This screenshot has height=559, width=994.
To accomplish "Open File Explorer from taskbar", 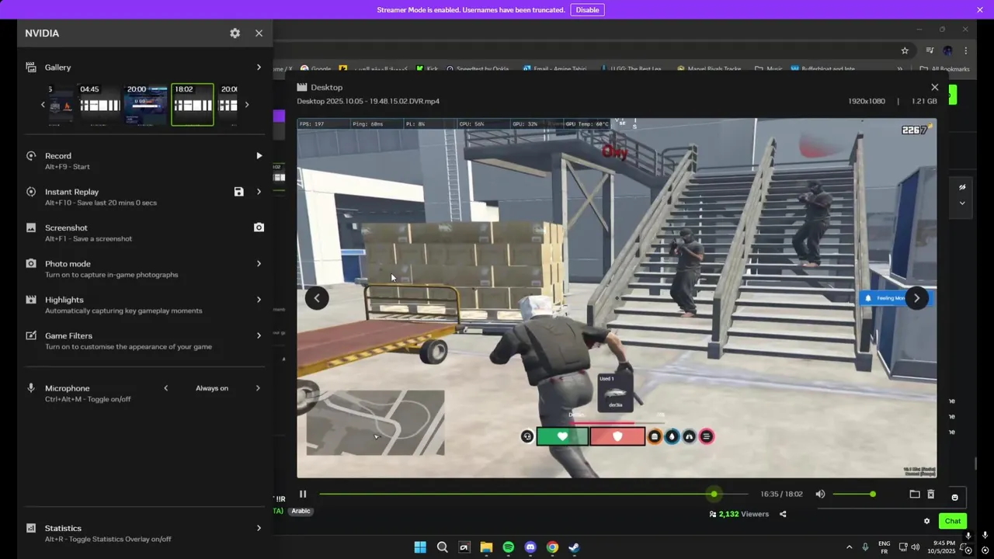I will 486,547.
